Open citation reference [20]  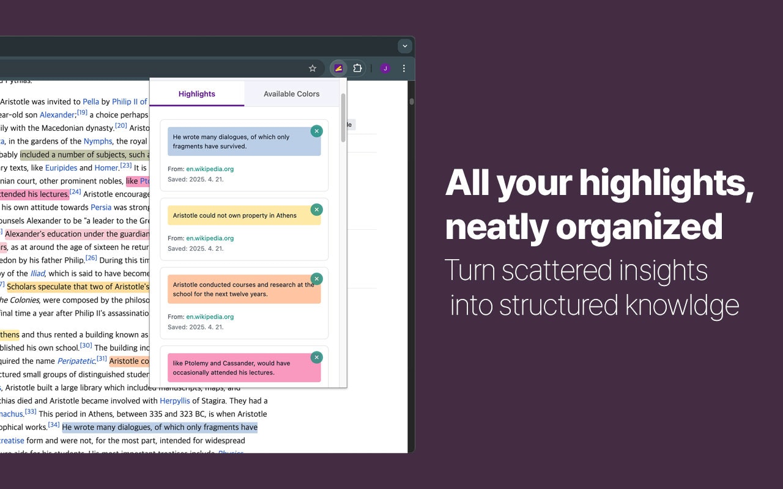coord(121,126)
